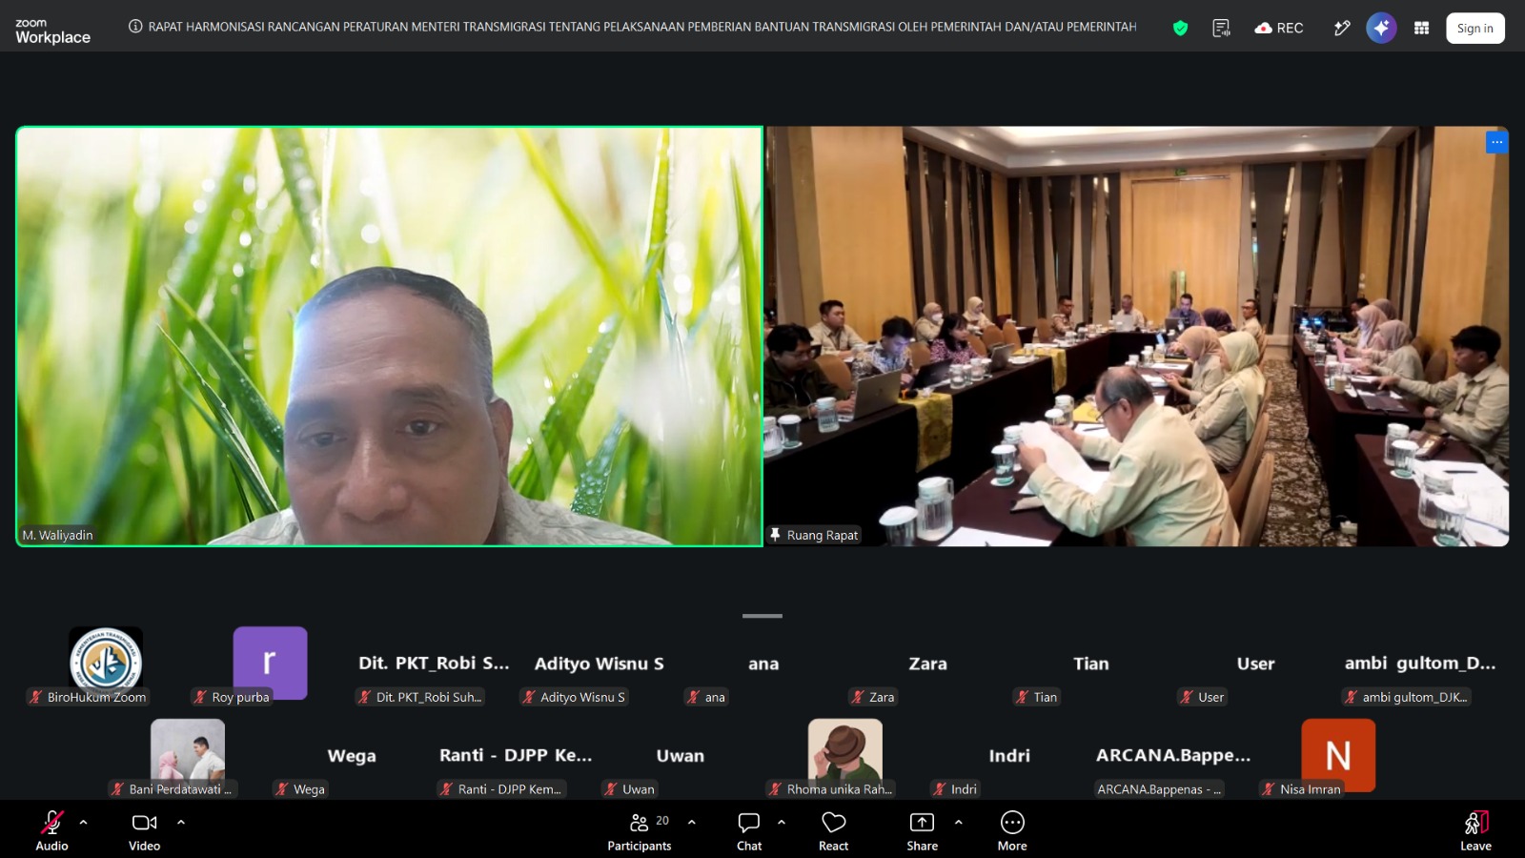Image resolution: width=1525 pixels, height=858 pixels.
Task: Open the meeting summary notes icon
Action: [1221, 28]
